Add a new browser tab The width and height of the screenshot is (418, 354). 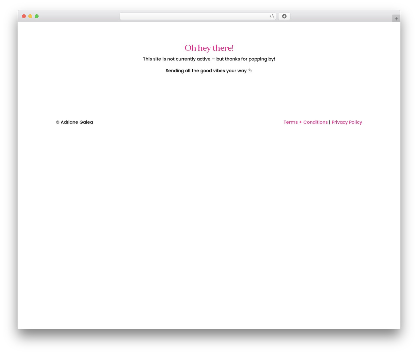(x=396, y=19)
